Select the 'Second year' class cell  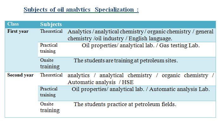pyautogui.click(x=21, y=75)
